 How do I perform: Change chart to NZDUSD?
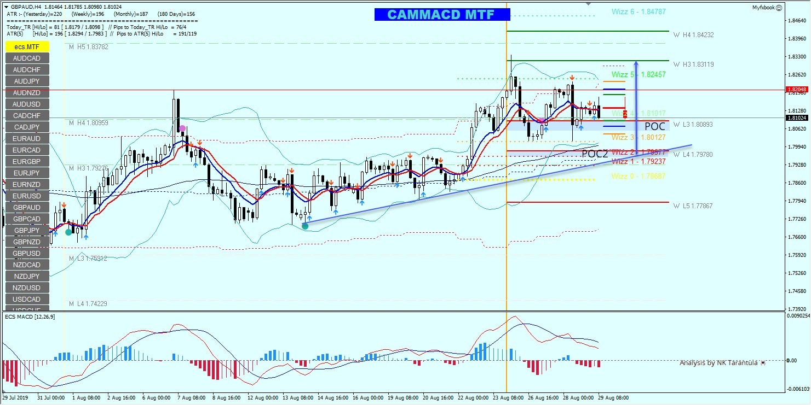coord(27,288)
